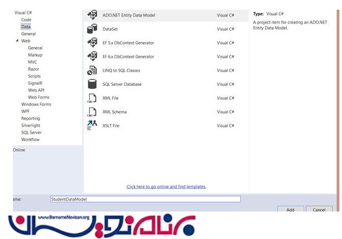Collapse the Web tree node arrow
The height and width of the screenshot is (239, 342).
[17, 40]
